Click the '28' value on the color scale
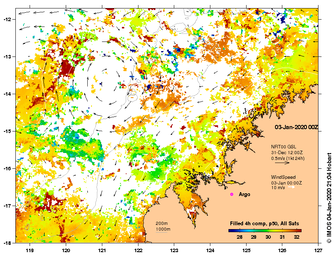 [x=240, y=237]
